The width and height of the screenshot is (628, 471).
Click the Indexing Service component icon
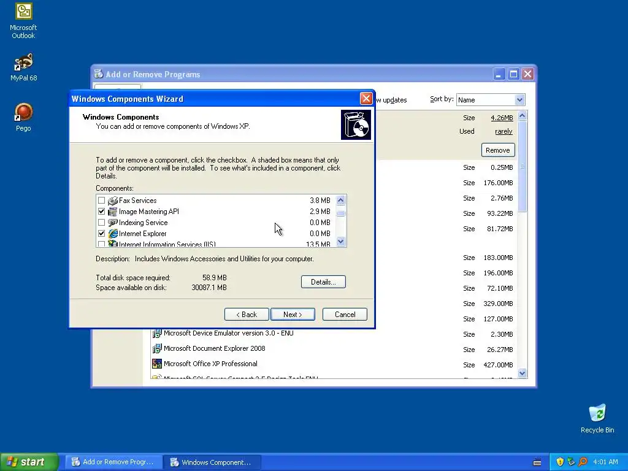[113, 223]
